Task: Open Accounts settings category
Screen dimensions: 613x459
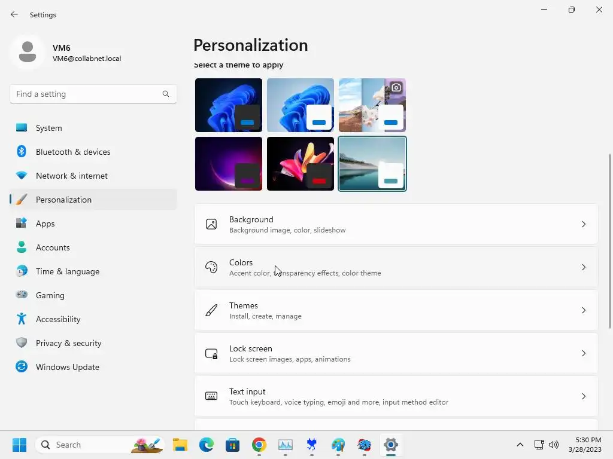Action: 93,247
